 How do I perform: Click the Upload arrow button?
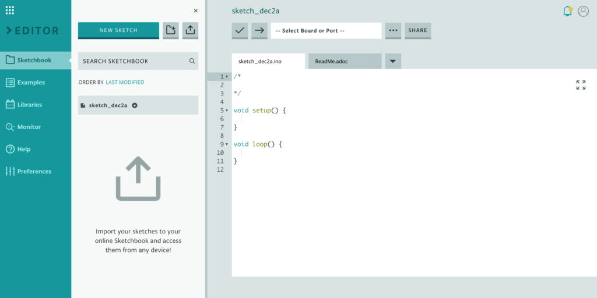point(259,30)
